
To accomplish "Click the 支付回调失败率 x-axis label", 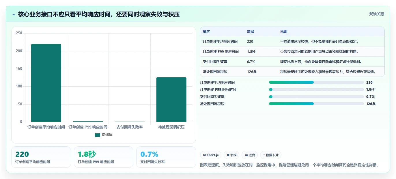I will 130,127.
